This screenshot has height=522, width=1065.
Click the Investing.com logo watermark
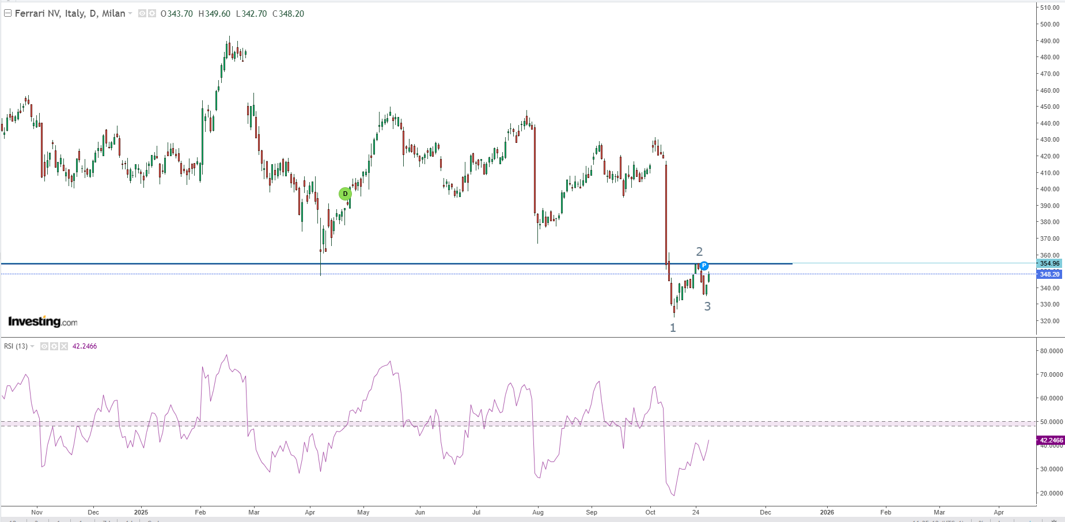tap(43, 321)
